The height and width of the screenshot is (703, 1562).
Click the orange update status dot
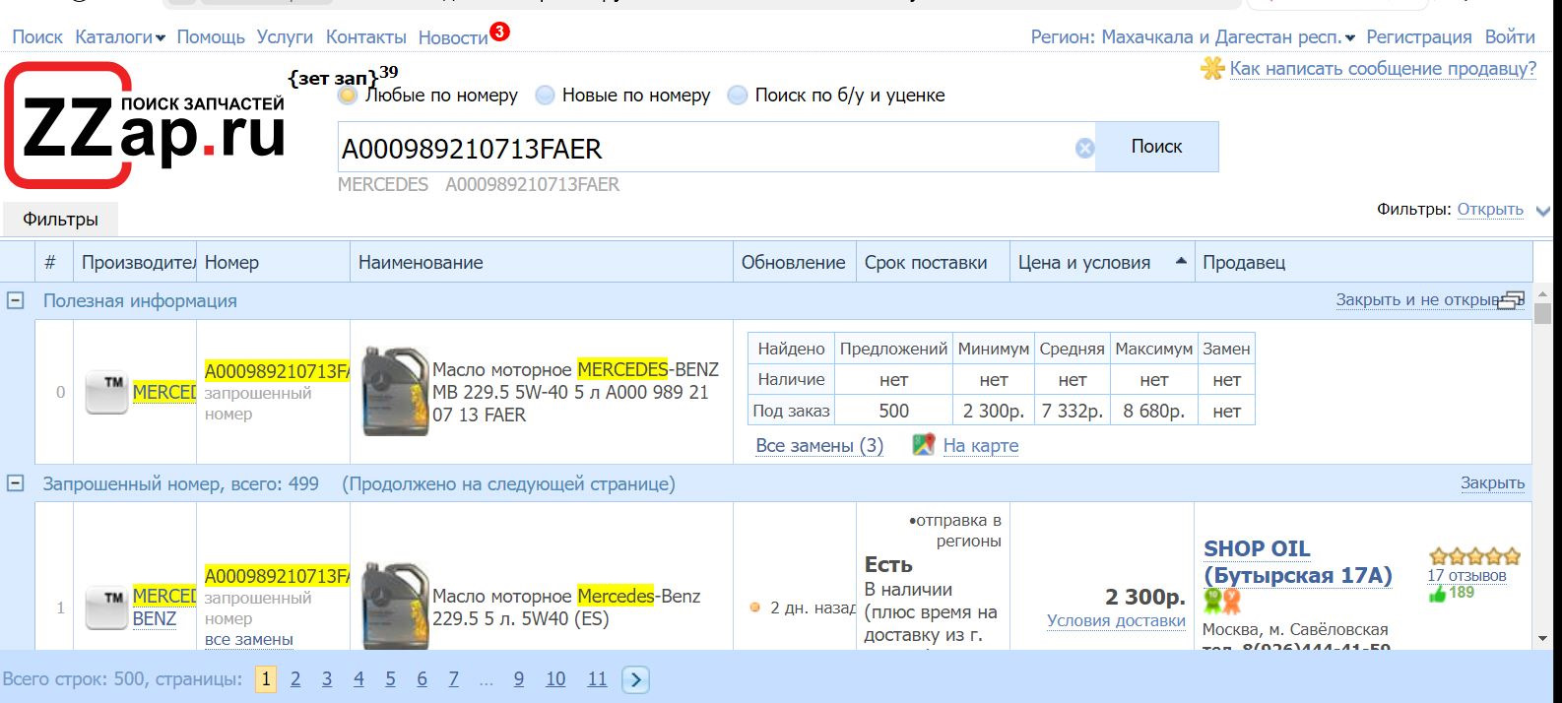tap(755, 607)
